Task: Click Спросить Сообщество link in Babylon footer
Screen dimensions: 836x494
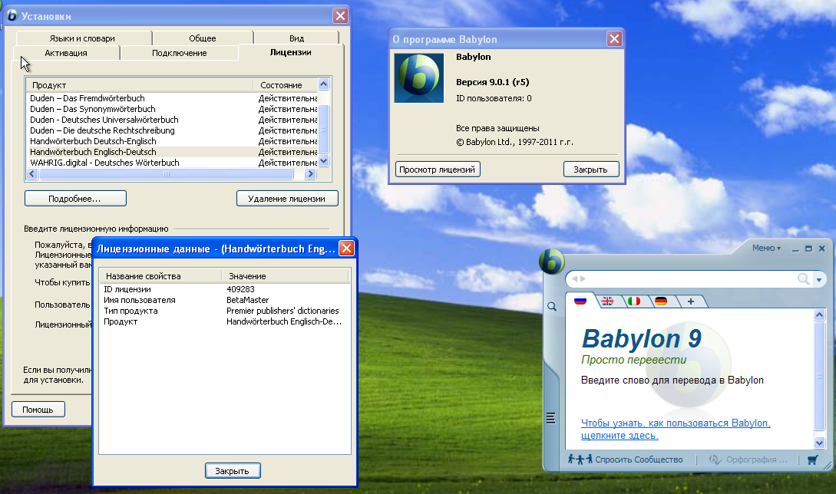Action: coord(639,459)
